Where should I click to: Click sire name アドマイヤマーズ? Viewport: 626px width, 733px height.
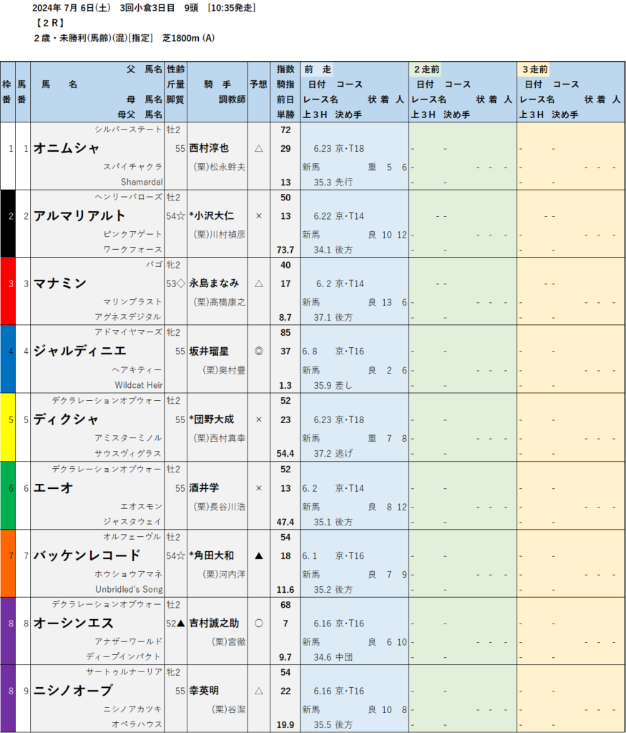click(x=128, y=332)
